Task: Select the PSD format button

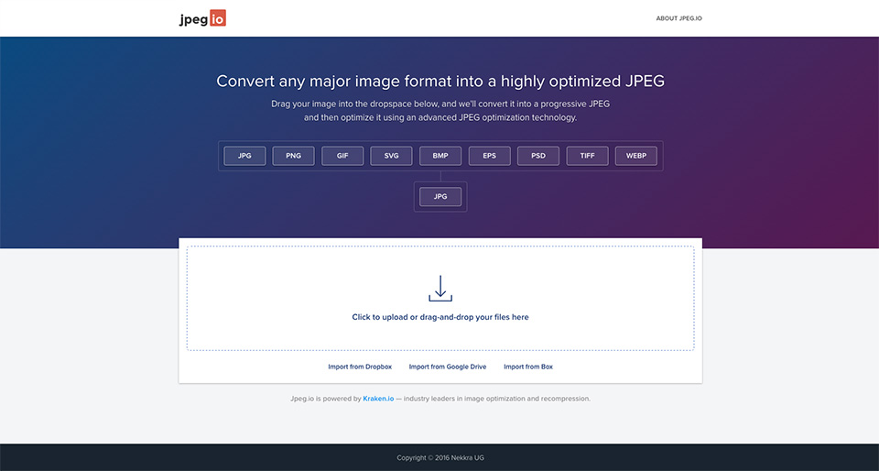Action: 538,156
